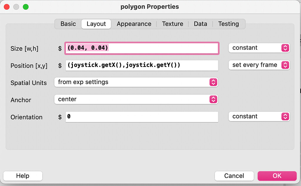Open the Testing tab
301x186 pixels.
pos(229,24)
